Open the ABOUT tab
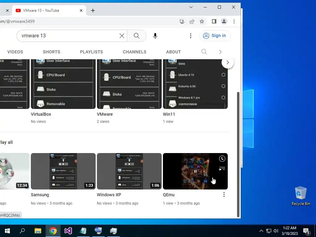 coord(173,52)
